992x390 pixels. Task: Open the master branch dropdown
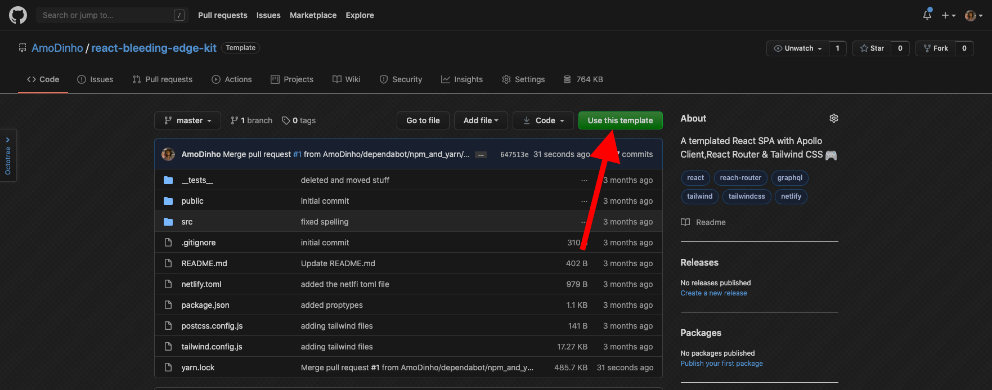188,120
